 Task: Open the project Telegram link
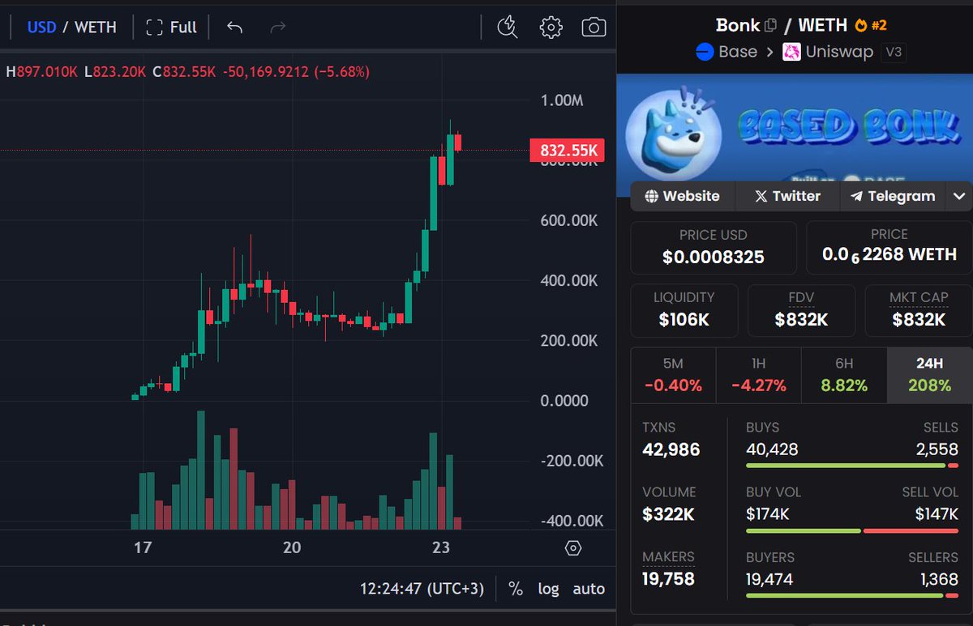[x=893, y=196]
